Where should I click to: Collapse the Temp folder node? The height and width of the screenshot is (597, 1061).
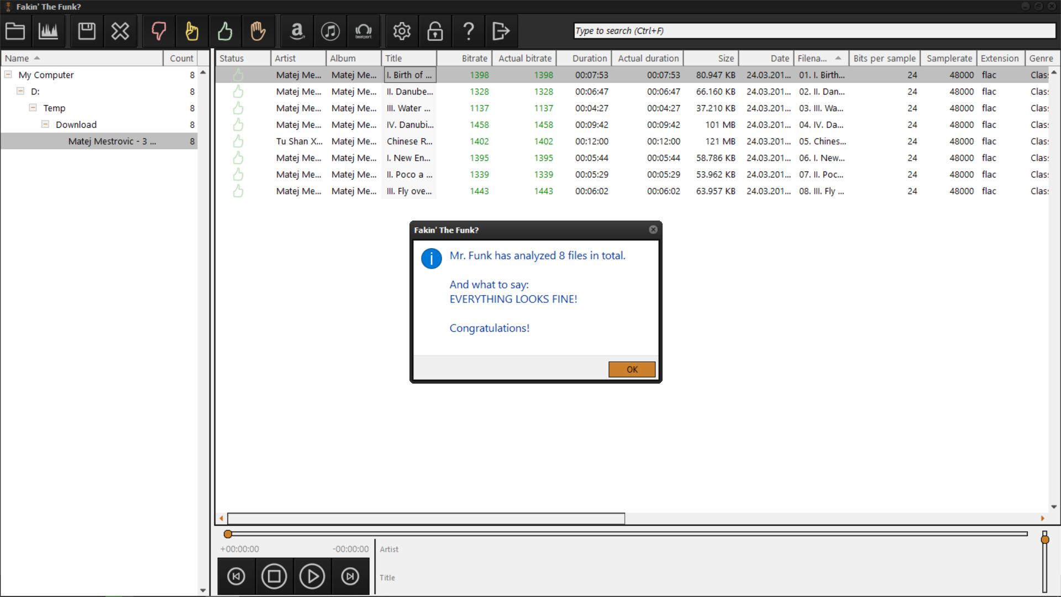coord(33,107)
